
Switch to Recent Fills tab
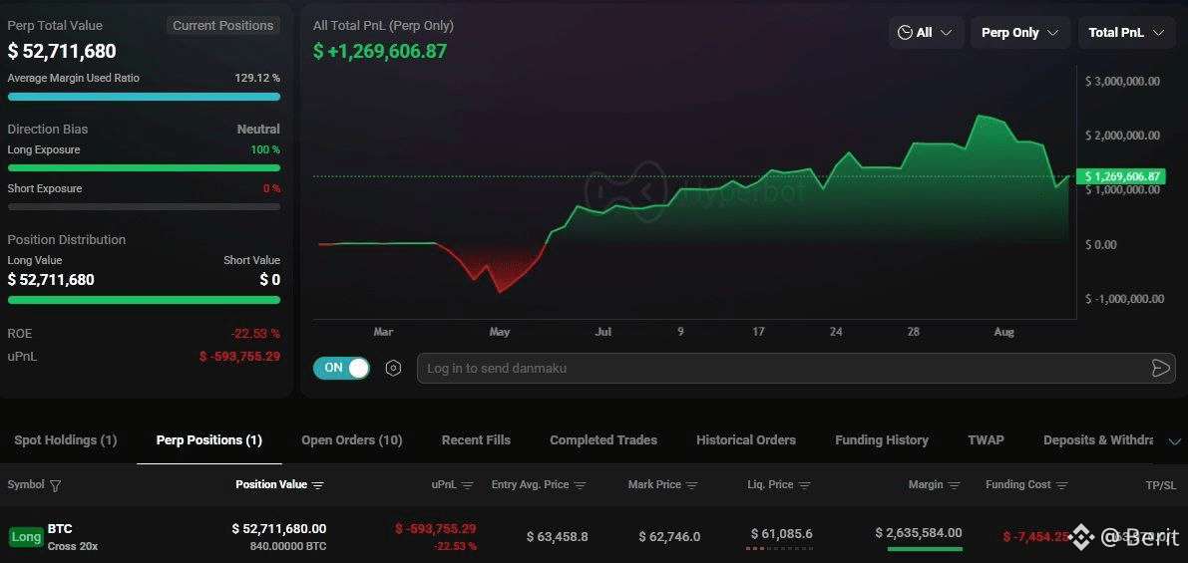476,439
